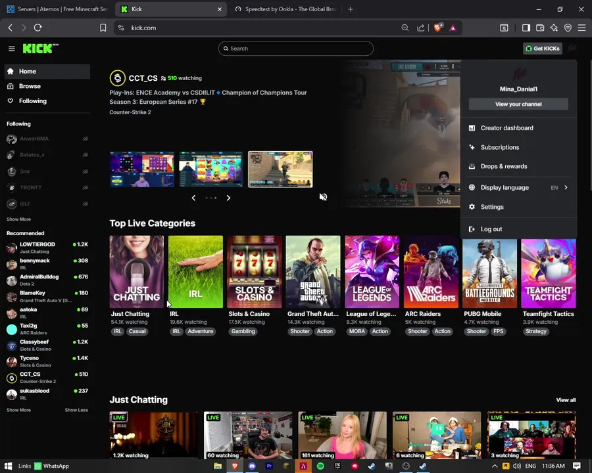Select the second featured stream thumbnail
The image size is (592, 473).
[x=210, y=169]
